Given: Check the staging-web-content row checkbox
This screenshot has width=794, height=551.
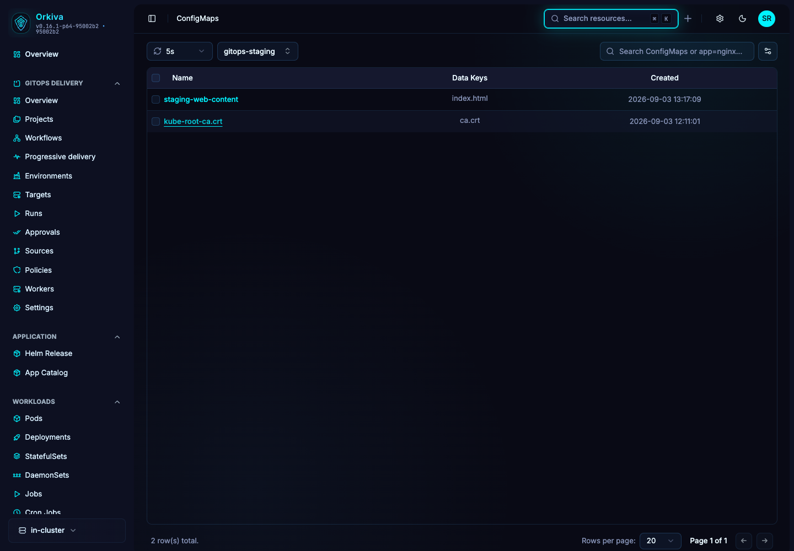Looking at the screenshot, I should [x=156, y=100].
